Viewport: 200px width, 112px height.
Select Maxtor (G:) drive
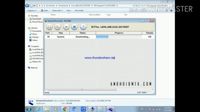click(x=37, y=62)
